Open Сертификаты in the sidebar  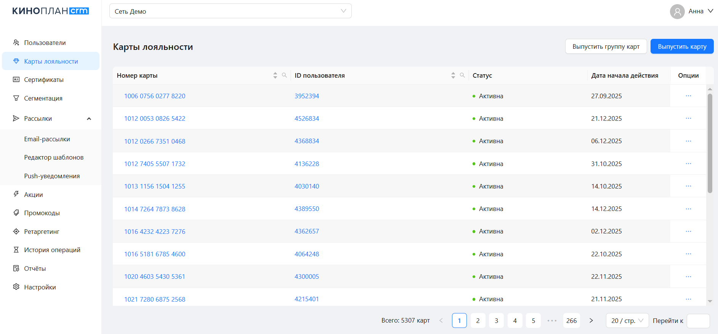tap(44, 80)
